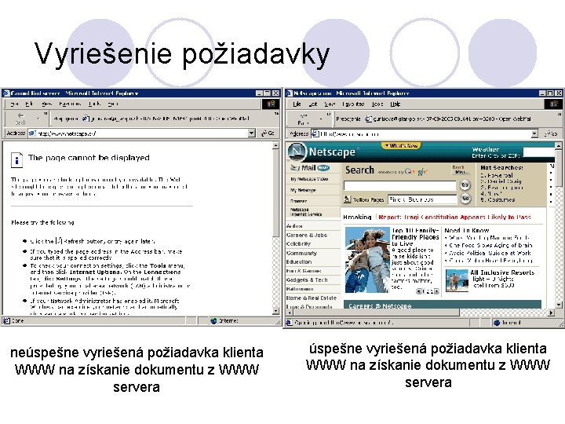Screen dimensions: 565x424
Task: Click Go button in Netscape window address bar
Action: (552, 133)
